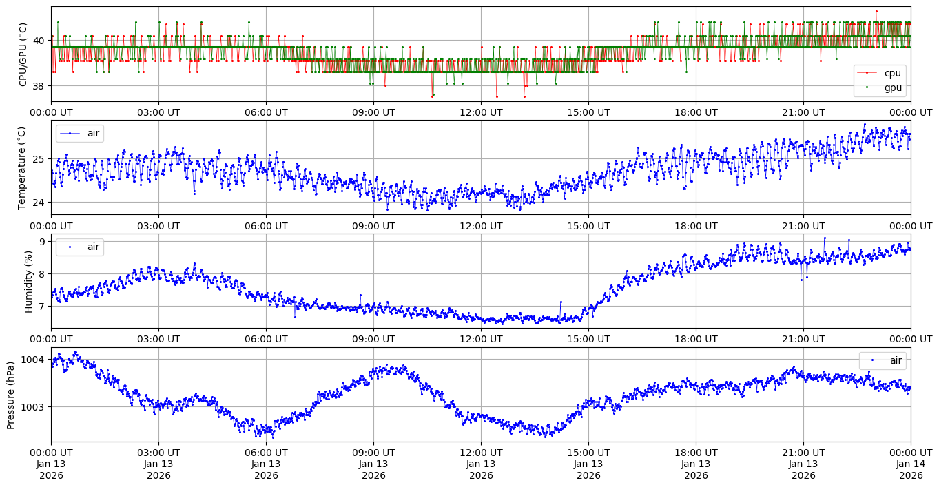Image resolution: width=939 pixels, height=487 pixels.
Task: Click the 00:00 UT Jan 14 2026 tick label
Action: pos(910,464)
